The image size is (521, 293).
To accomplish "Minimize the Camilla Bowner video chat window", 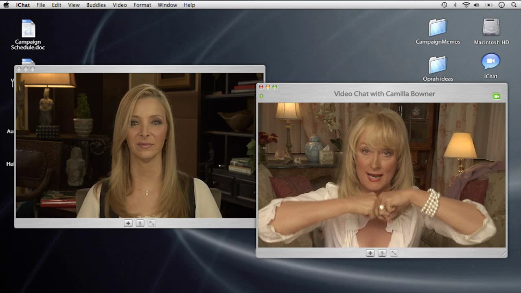I will pos(268,87).
